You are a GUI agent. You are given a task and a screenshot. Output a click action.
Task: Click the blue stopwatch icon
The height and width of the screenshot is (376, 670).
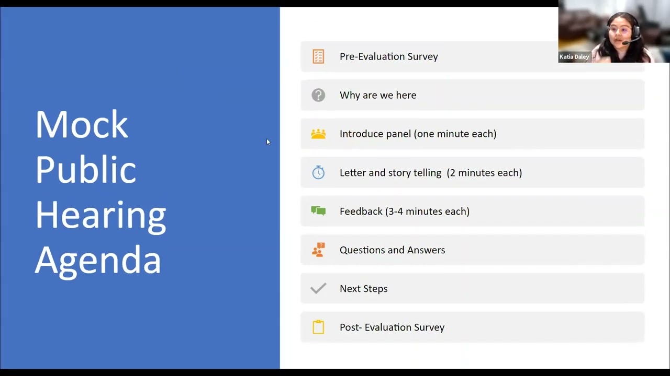(318, 172)
